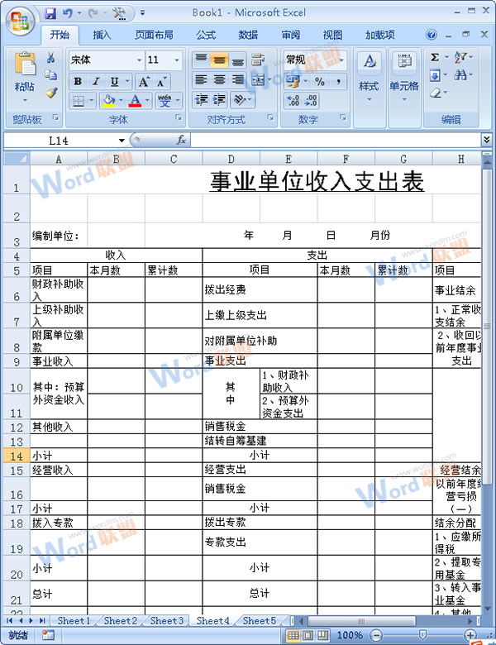Image resolution: width=496 pixels, height=645 pixels.
Task: Open the 页面布局 ribbon tab
Action: 154,35
